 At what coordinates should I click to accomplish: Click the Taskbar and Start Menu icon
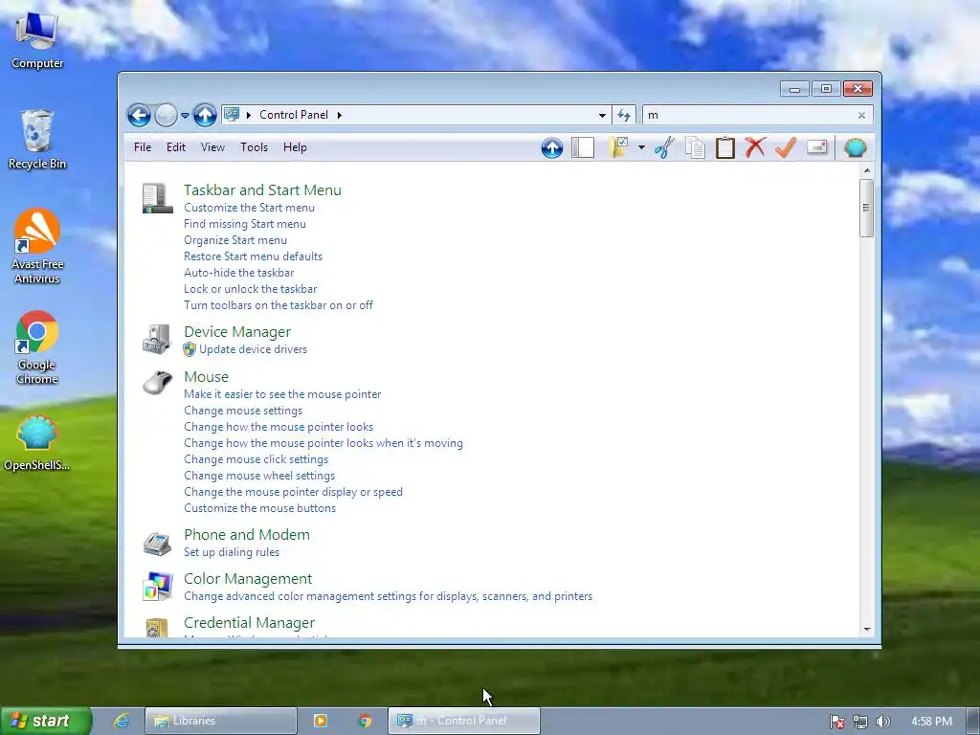tap(157, 198)
